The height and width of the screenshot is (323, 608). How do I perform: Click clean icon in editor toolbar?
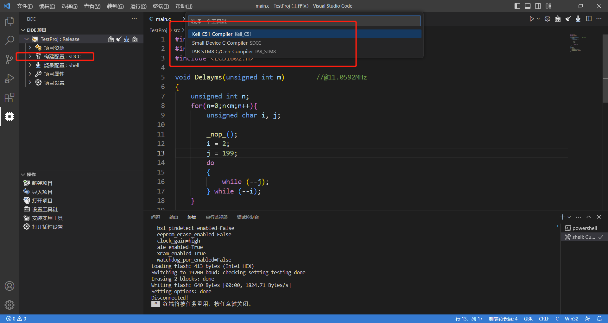(x=568, y=19)
